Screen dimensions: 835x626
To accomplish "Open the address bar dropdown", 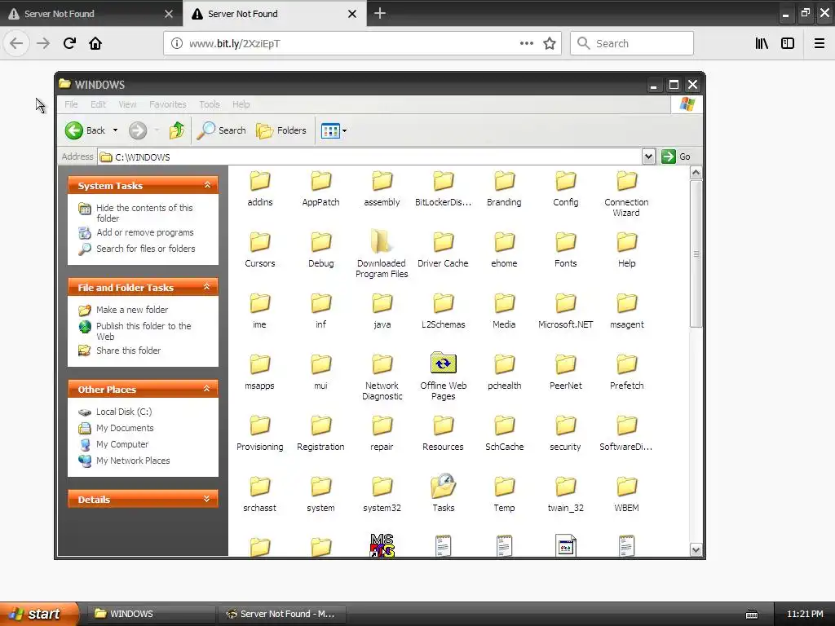I will coord(648,156).
